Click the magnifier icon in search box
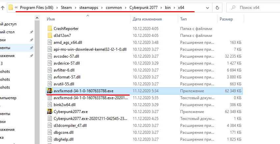The image size is (280, 144). [x=233, y=8]
